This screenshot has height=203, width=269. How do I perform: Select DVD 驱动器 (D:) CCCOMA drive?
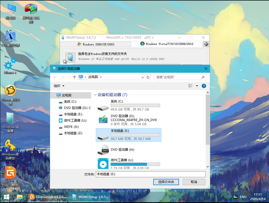pyautogui.click(x=129, y=120)
